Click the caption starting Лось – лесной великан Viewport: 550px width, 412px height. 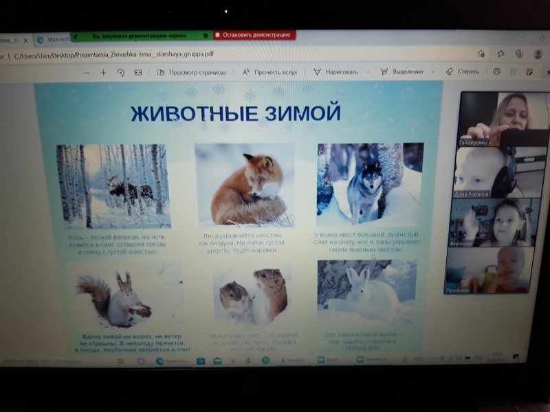[x=117, y=244]
